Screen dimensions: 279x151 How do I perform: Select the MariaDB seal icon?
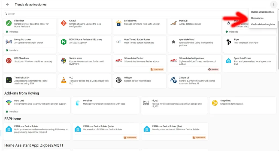coord(174,23)
